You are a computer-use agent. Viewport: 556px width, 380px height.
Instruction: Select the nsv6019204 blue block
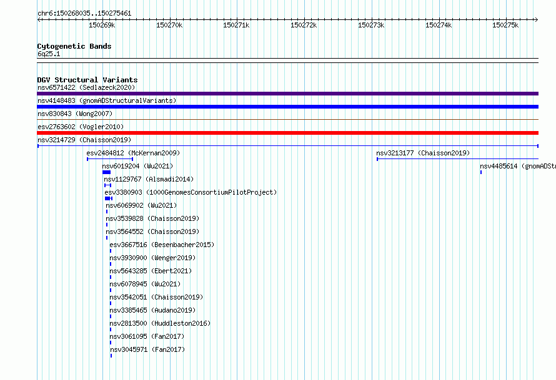click(x=106, y=172)
